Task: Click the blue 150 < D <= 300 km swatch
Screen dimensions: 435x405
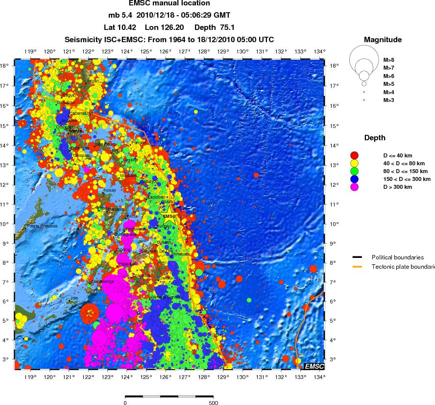Action: 354,179
